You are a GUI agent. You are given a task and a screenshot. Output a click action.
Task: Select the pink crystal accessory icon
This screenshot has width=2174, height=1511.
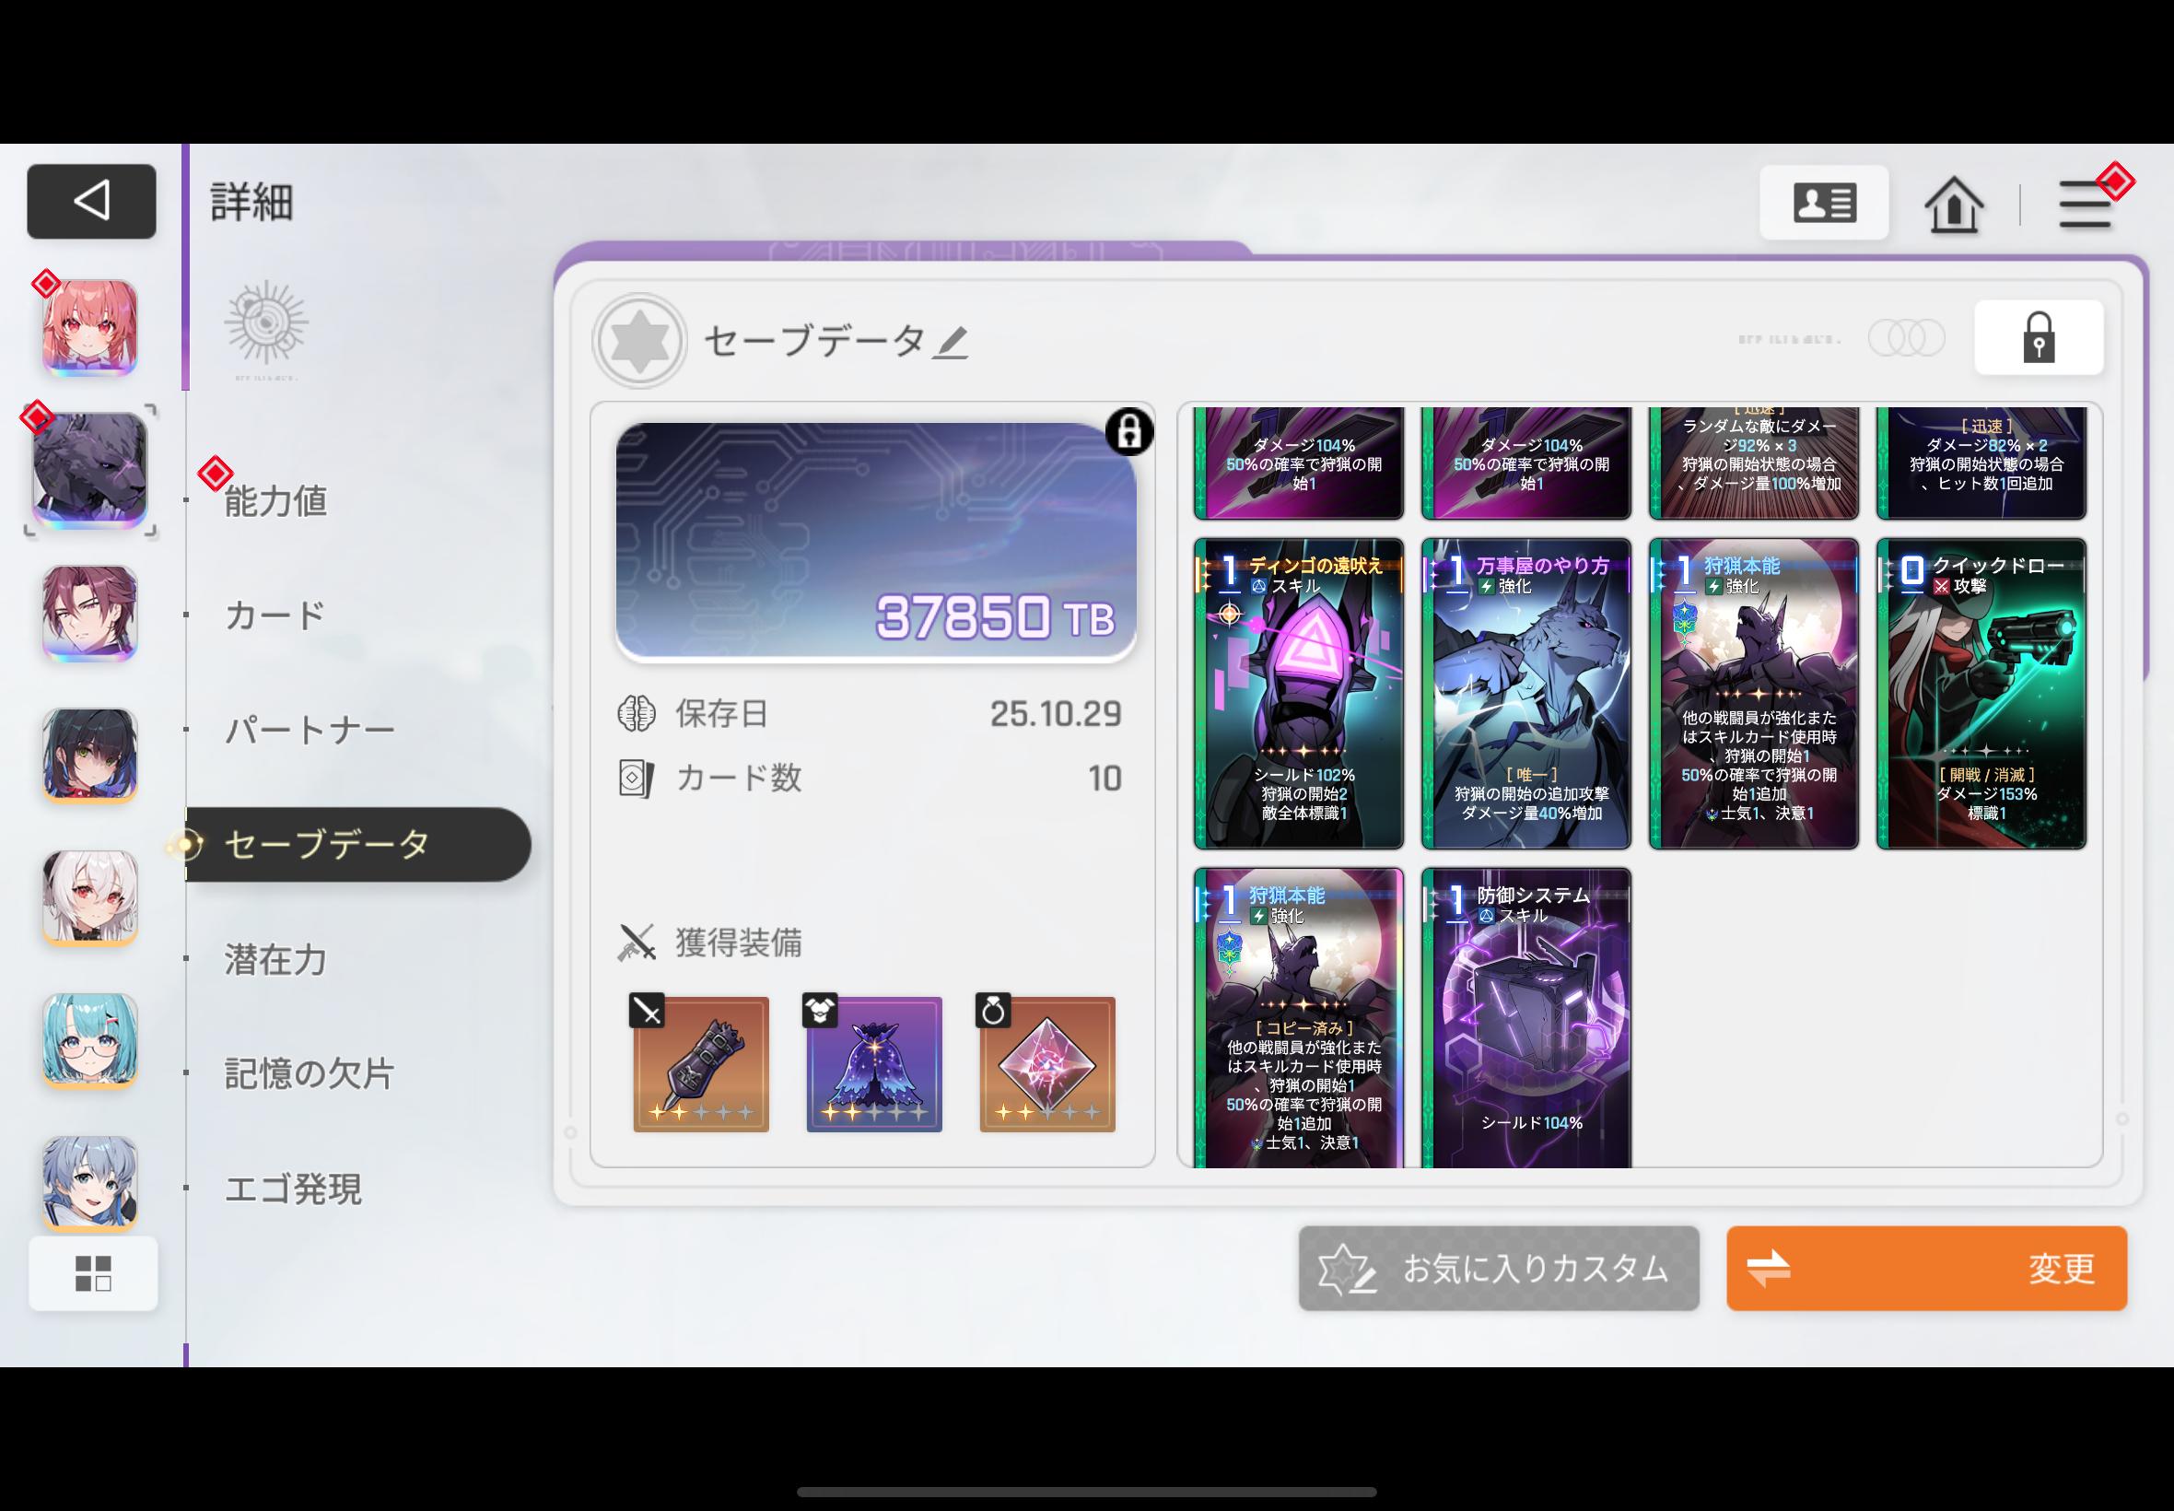tap(1046, 1064)
